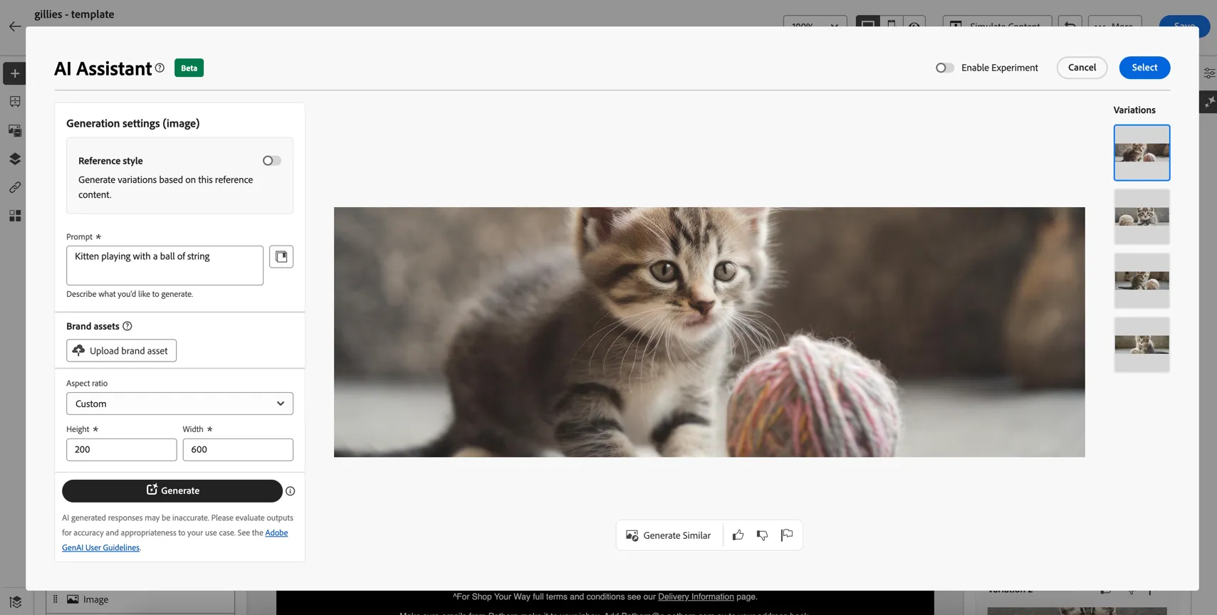Screen dimensions: 1217x615
Task: Toggle the Enable Experiment switch
Action: (x=945, y=68)
